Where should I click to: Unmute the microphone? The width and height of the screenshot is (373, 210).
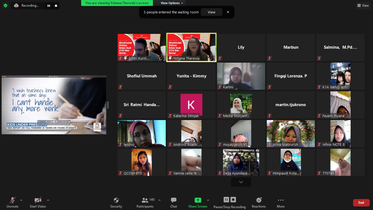13,202
